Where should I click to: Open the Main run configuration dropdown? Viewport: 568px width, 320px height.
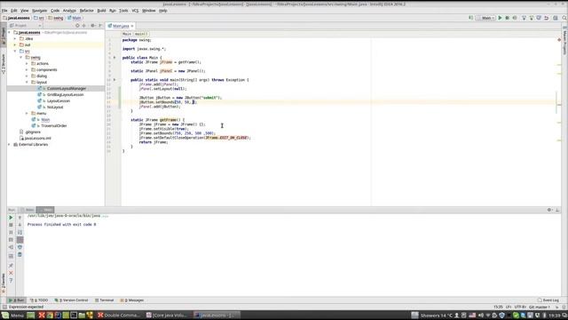pos(485,18)
